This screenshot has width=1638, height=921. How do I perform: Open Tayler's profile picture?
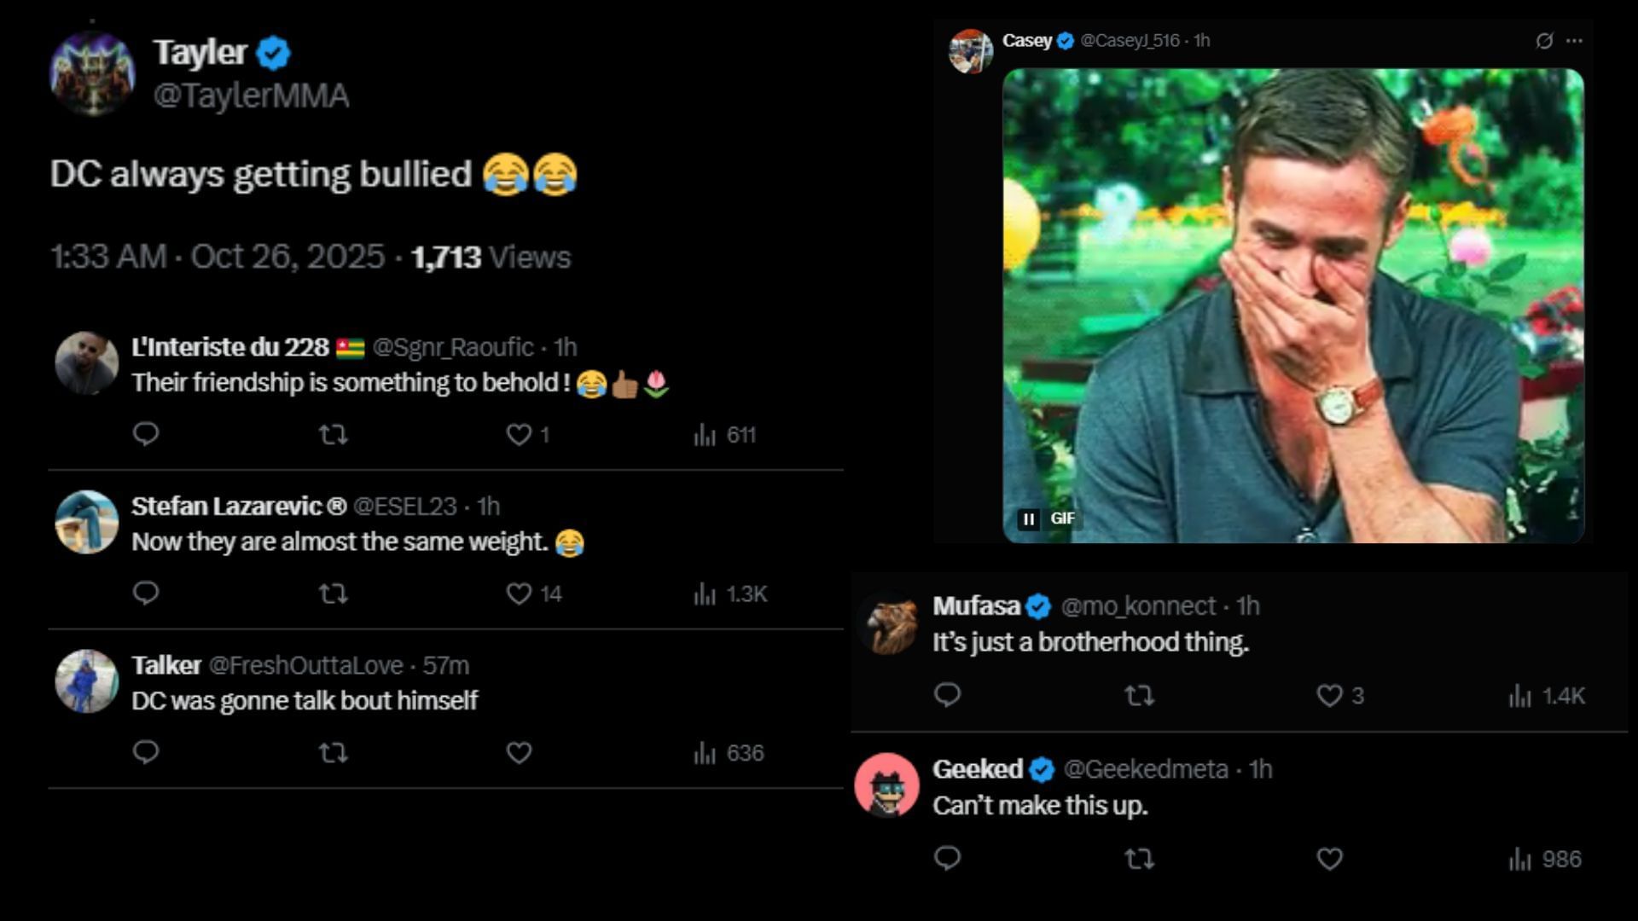coord(92,72)
